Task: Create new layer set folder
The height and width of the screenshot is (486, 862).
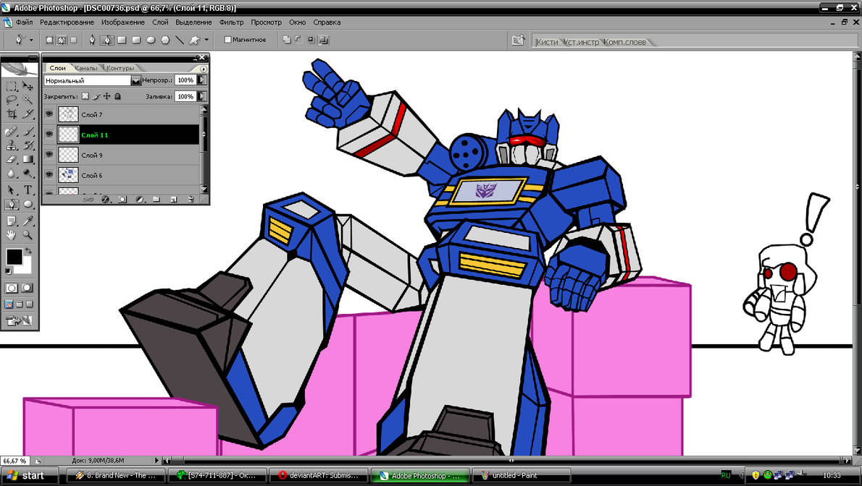Action: (156, 200)
